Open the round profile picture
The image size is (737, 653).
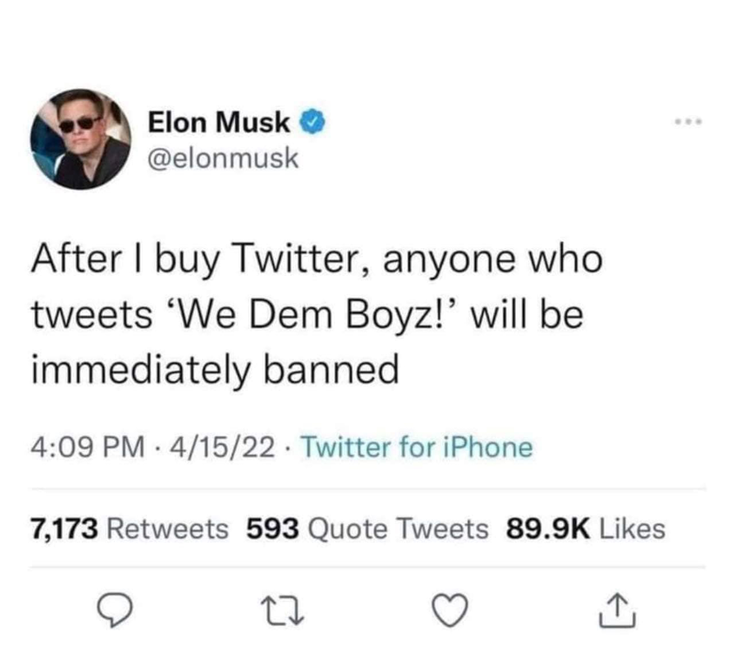pyautogui.click(x=80, y=138)
